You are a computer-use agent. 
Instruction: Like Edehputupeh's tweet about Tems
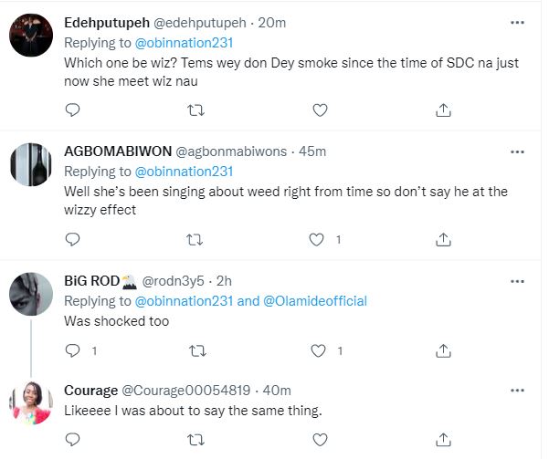tap(320, 110)
